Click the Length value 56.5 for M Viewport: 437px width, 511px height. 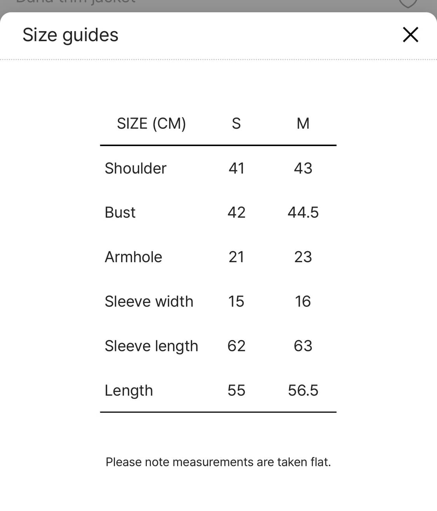303,391
